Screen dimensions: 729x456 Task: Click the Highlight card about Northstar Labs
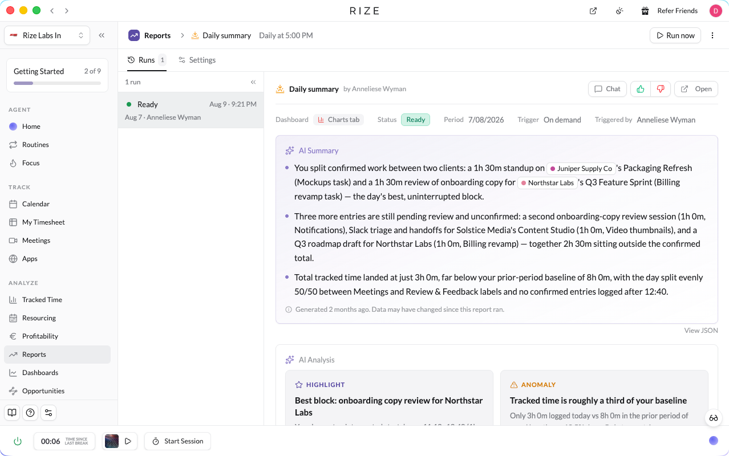click(x=389, y=398)
